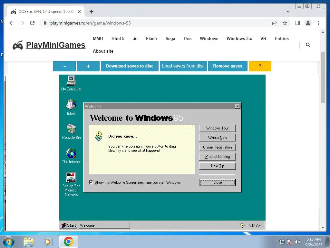Launch The Internet desktop icon
The image size is (330, 248).
pyautogui.click(x=71, y=156)
